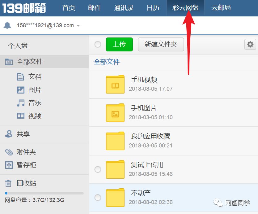The width and height of the screenshot is (258, 214).
Task: Click the 手机图片 folder name
Action: [x=144, y=108]
